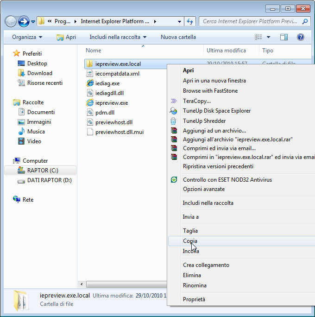Viewport: 315px width, 317px height.
Task: Choose Browse with FastStone
Action: coord(210,91)
